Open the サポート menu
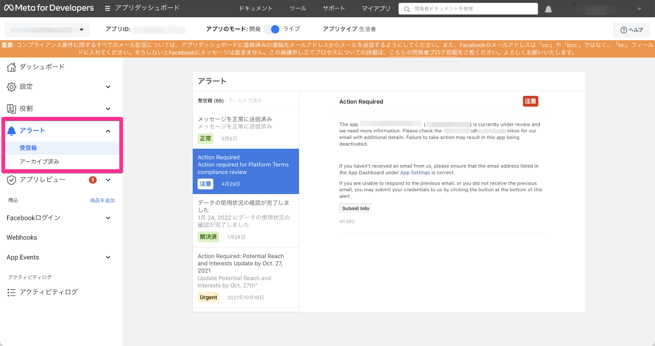 pos(334,8)
